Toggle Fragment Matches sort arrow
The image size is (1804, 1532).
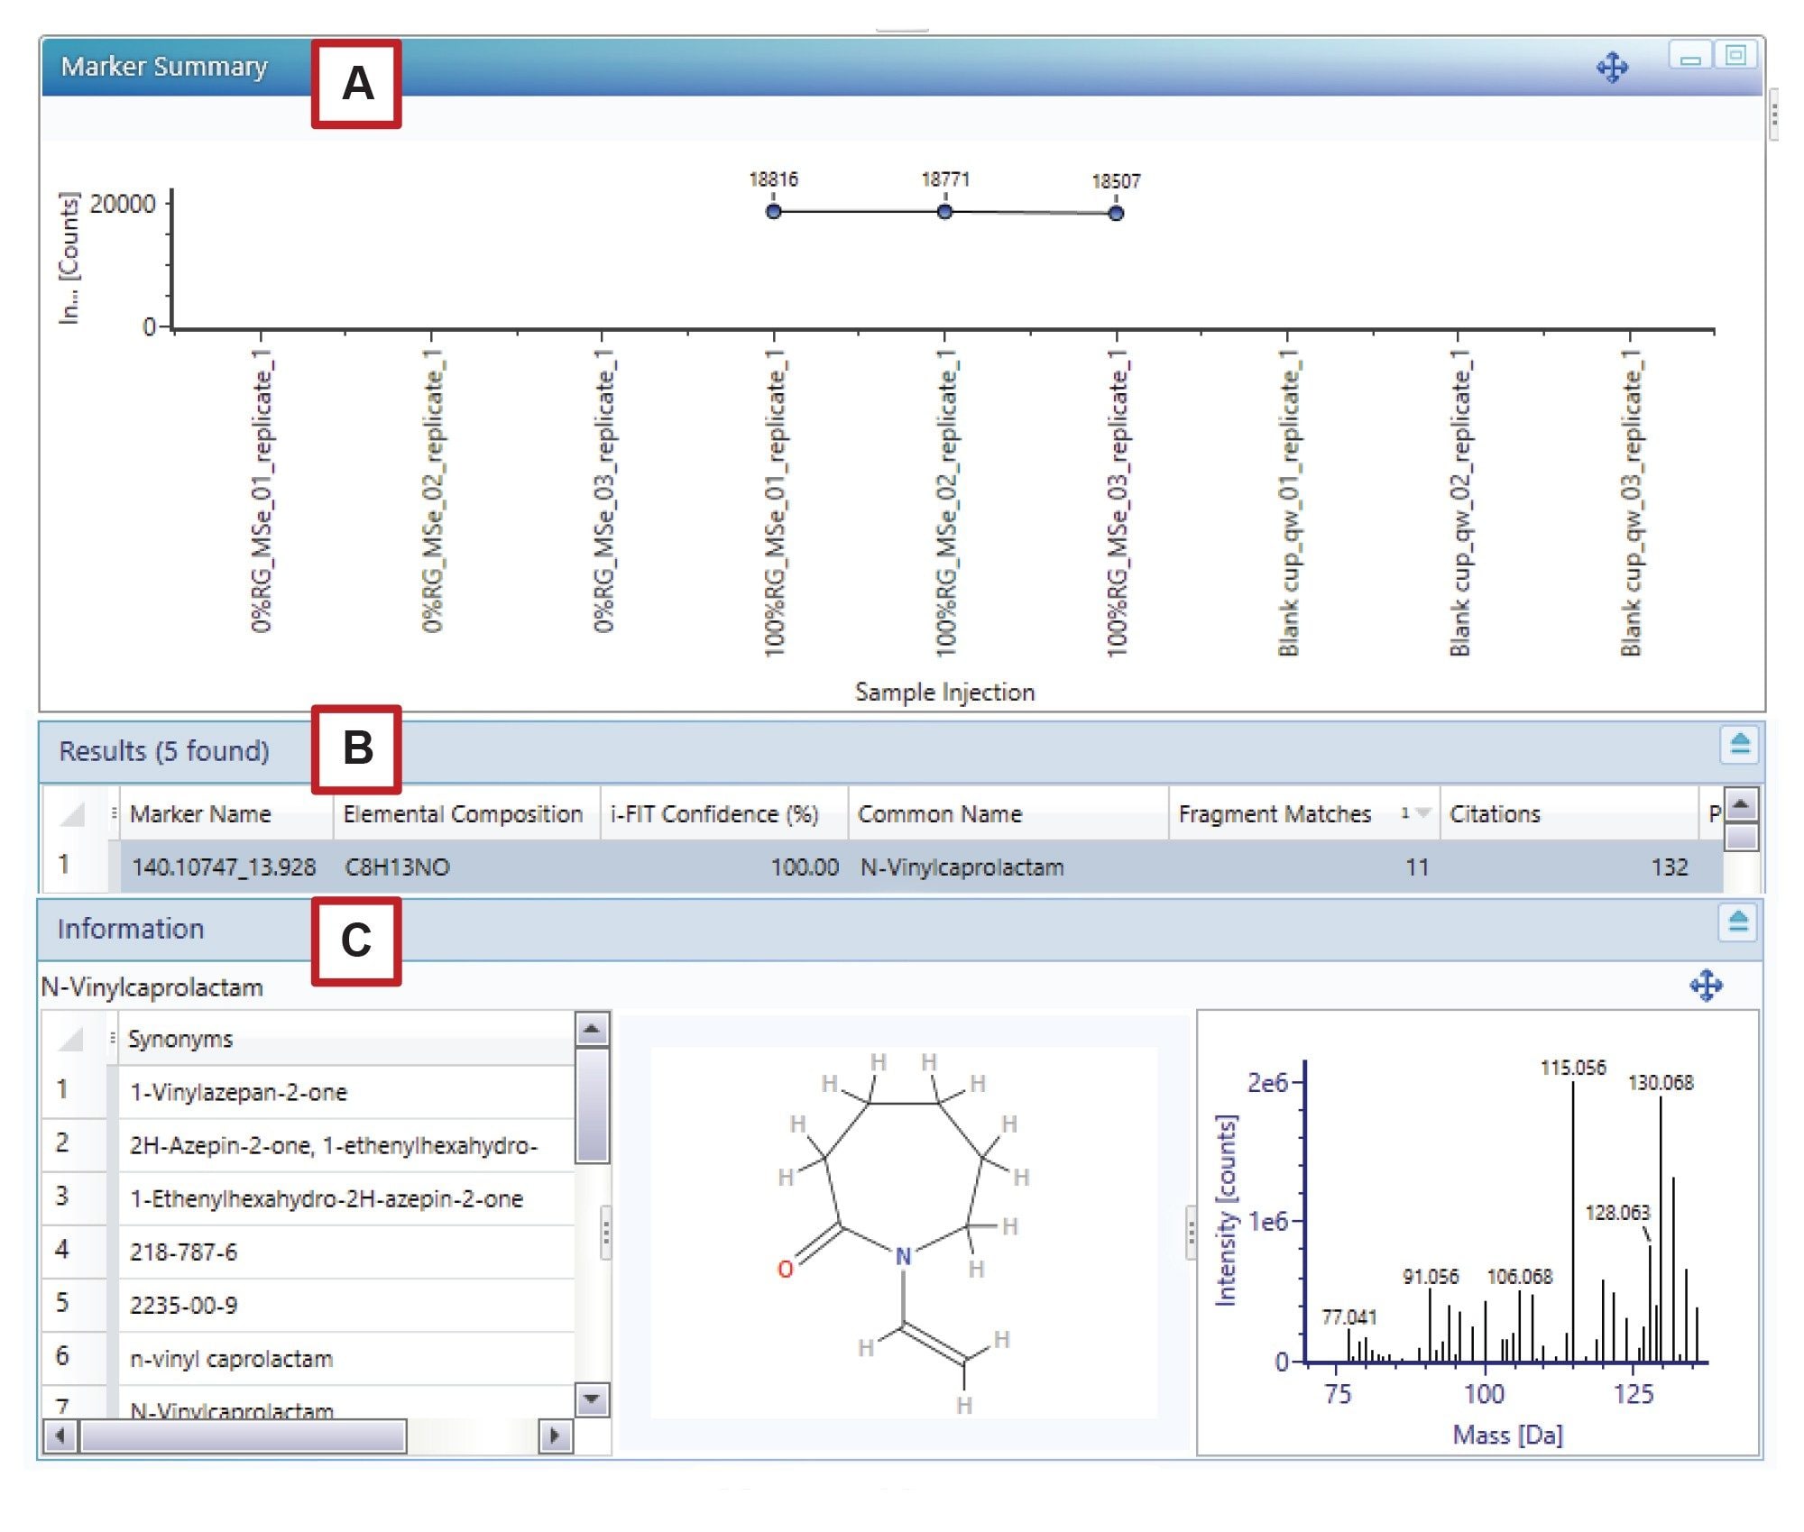click(1422, 813)
